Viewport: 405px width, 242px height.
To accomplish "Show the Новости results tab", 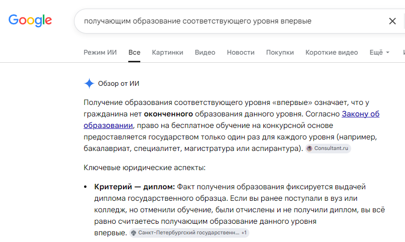I will (241, 52).
